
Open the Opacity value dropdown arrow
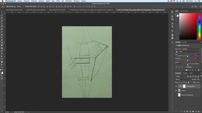(x=201, y=79)
